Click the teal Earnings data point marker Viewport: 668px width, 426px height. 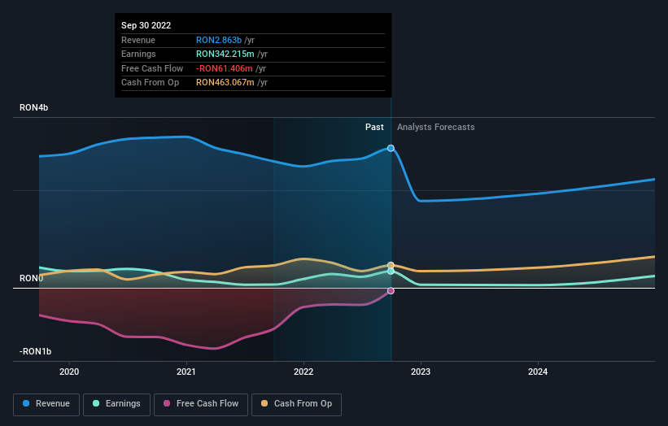coord(391,271)
